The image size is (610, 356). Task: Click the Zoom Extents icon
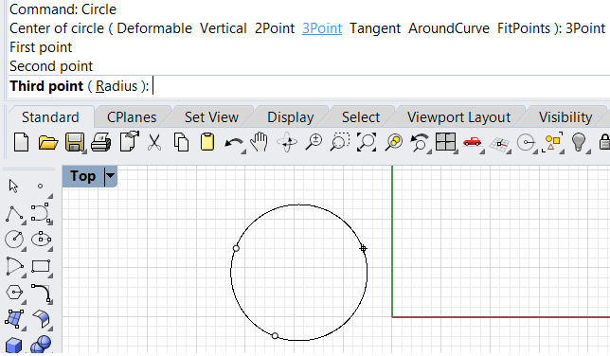pyautogui.click(x=367, y=142)
